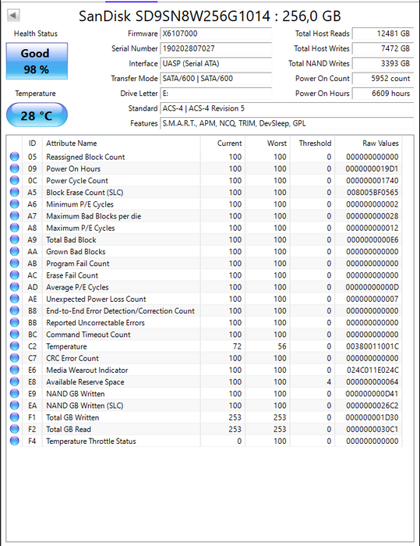Click the status icon for Grown Bad Blocks
Screen dimensions: 420x546
point(15,251)
